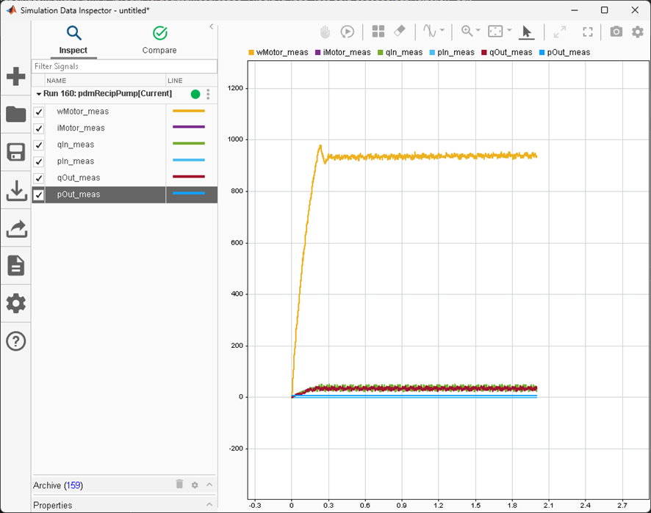Open the data cursor dropdown arrow
This screenshot has height=513, width=651.
(x=442, y=30)
